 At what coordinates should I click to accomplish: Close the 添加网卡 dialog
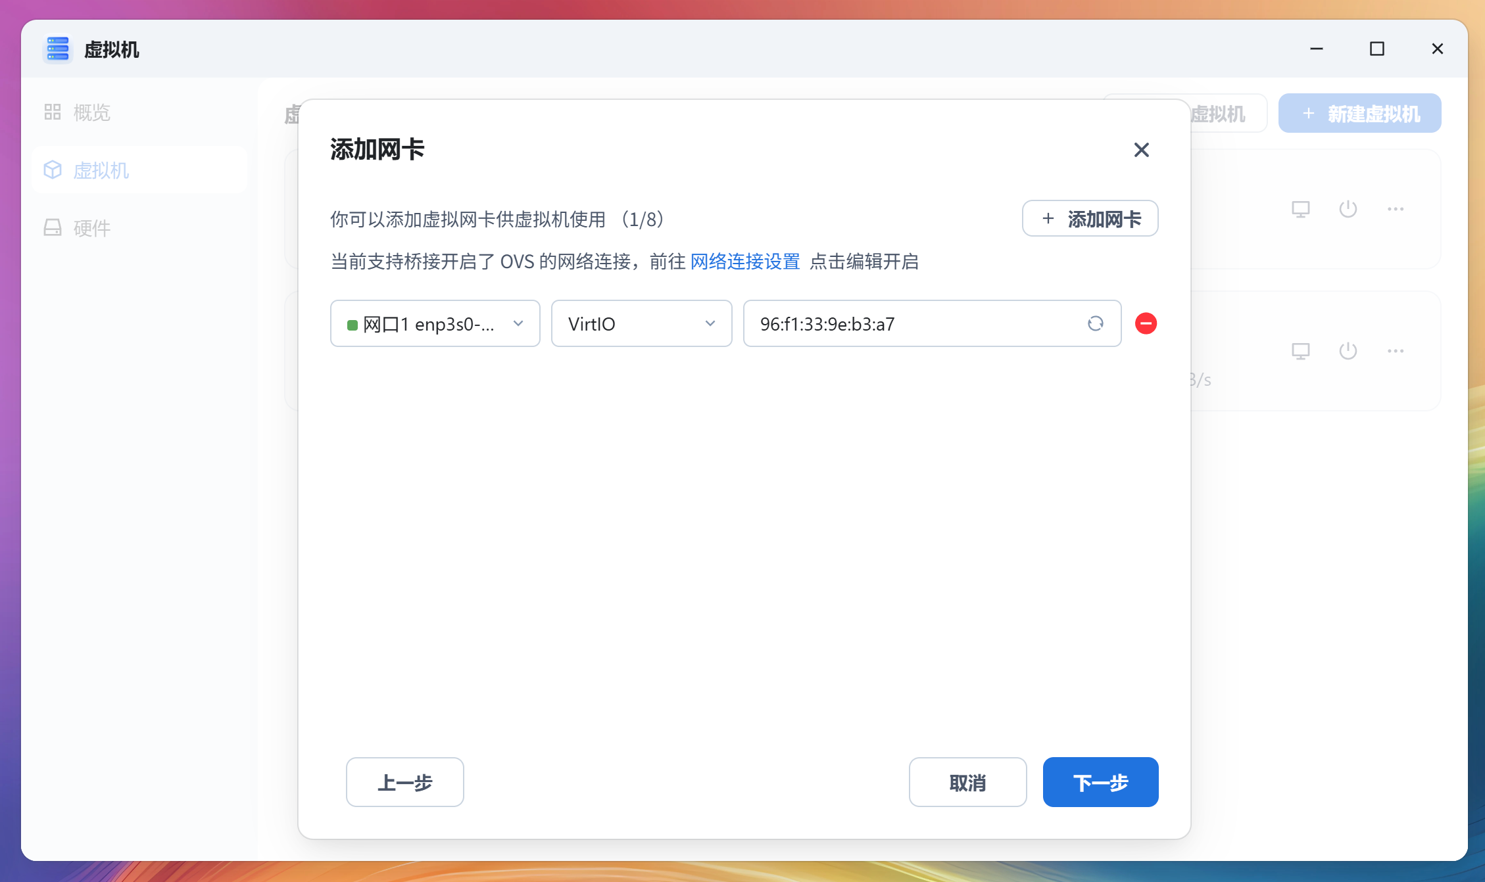tap(1141, 150)
